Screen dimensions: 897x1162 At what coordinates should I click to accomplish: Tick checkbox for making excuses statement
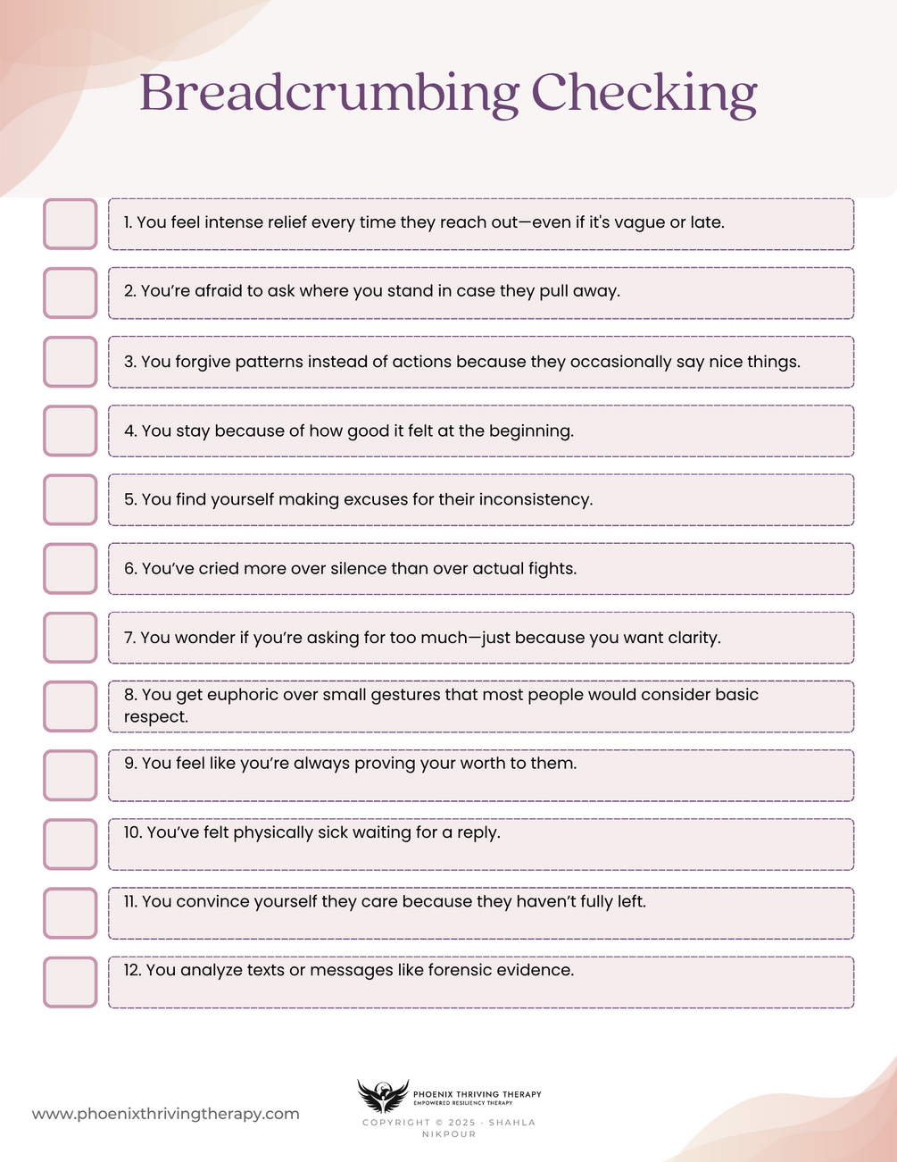click(x=70, y=499)
